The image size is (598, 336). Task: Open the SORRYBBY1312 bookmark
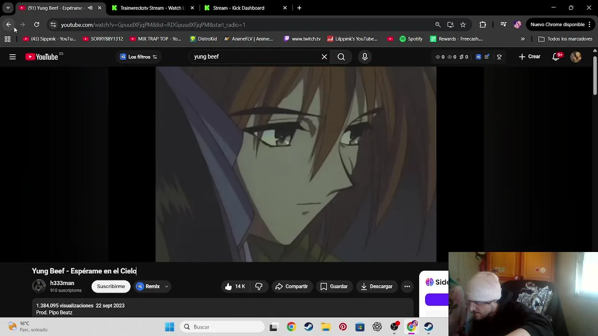[103, 39]
